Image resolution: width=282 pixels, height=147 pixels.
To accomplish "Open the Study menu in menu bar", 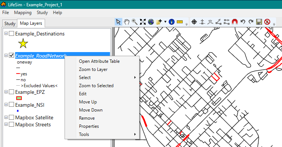I will click(x=42, y=13).
